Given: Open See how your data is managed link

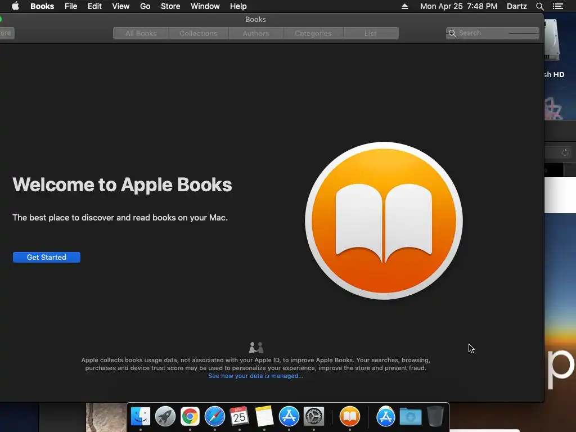Looking at the screenshot, I should [x=256, y=376].
